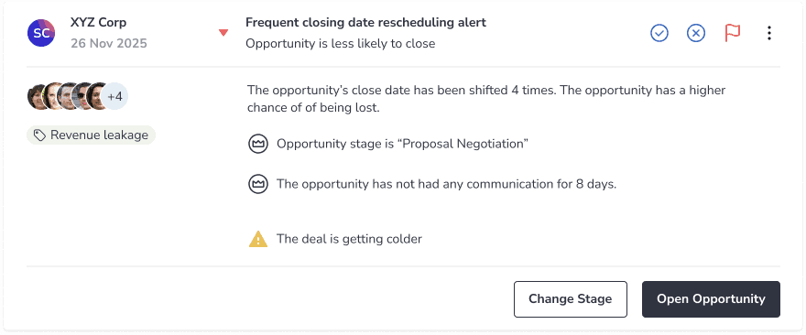Collapse alert using the red triangle arrow

coord(223,33)
